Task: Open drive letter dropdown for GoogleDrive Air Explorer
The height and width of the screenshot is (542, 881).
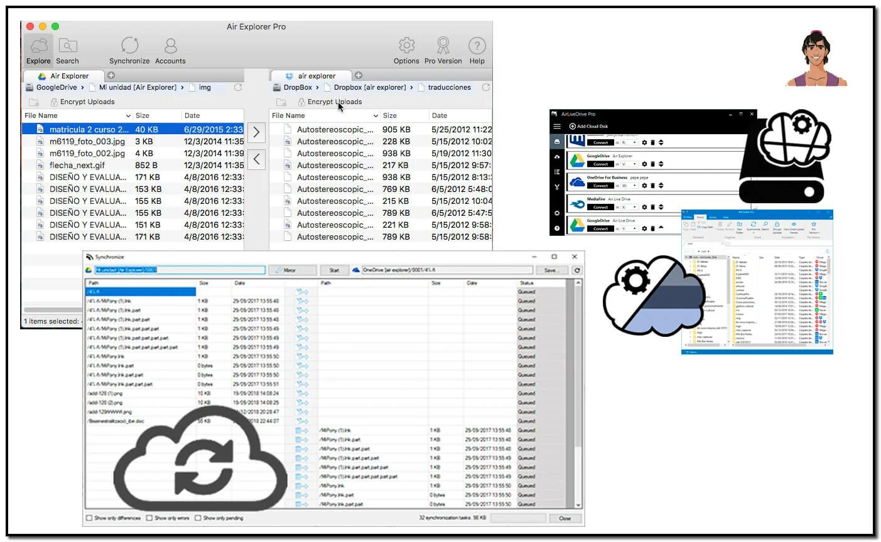Action: [629, 164]
